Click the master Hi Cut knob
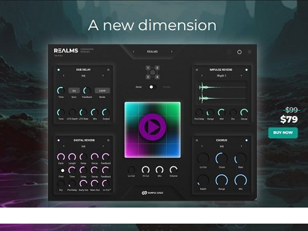This screenshot has width=308, height=231. click(x=145, y=170)
